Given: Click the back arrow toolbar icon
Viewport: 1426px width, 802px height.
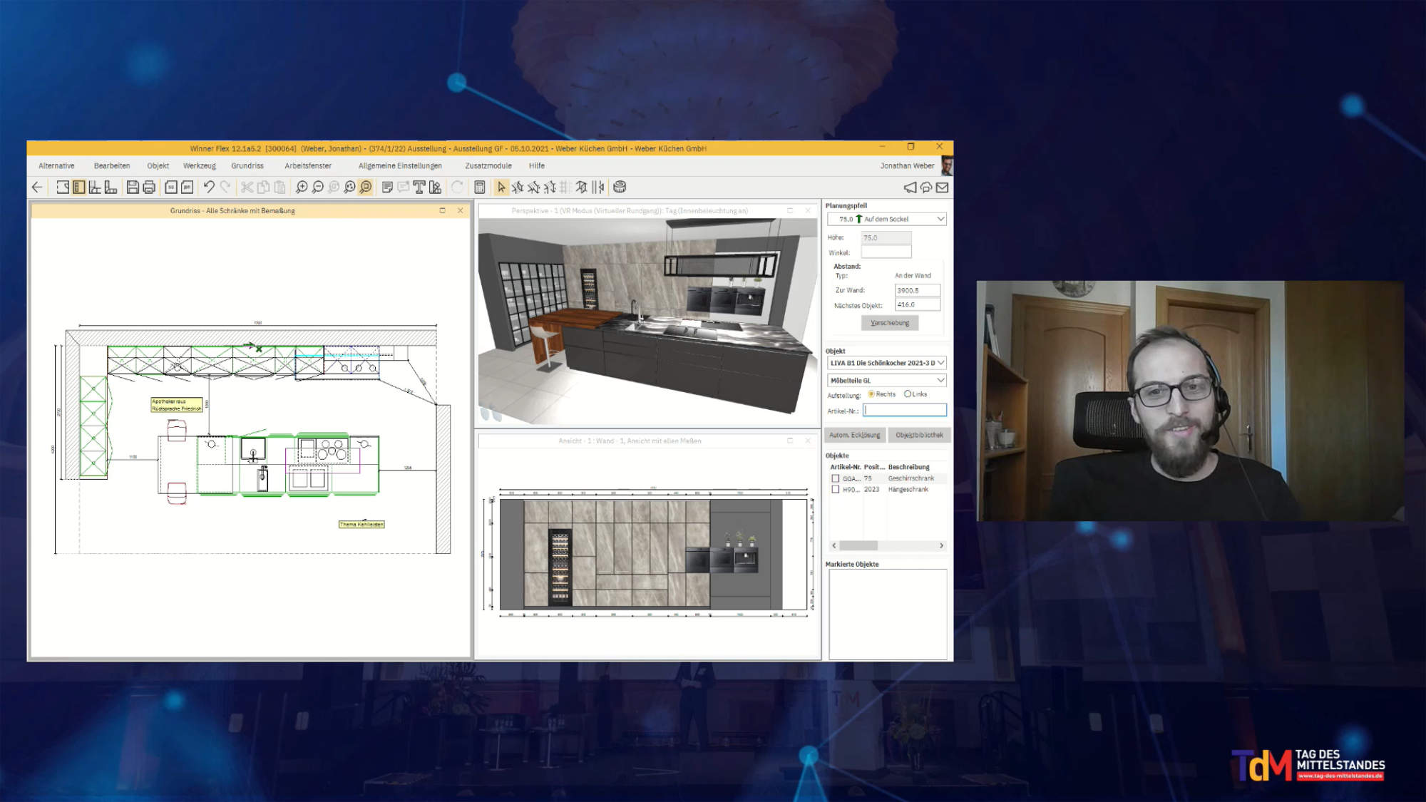Looking at the screenshot, I should point(37,187).
